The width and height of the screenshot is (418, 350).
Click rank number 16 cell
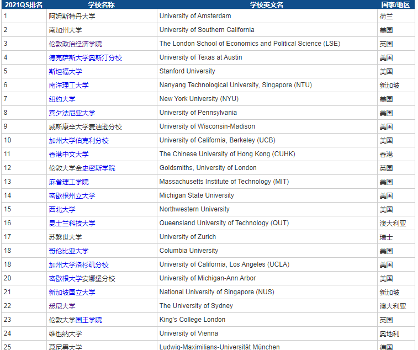[x=24, y=223]
